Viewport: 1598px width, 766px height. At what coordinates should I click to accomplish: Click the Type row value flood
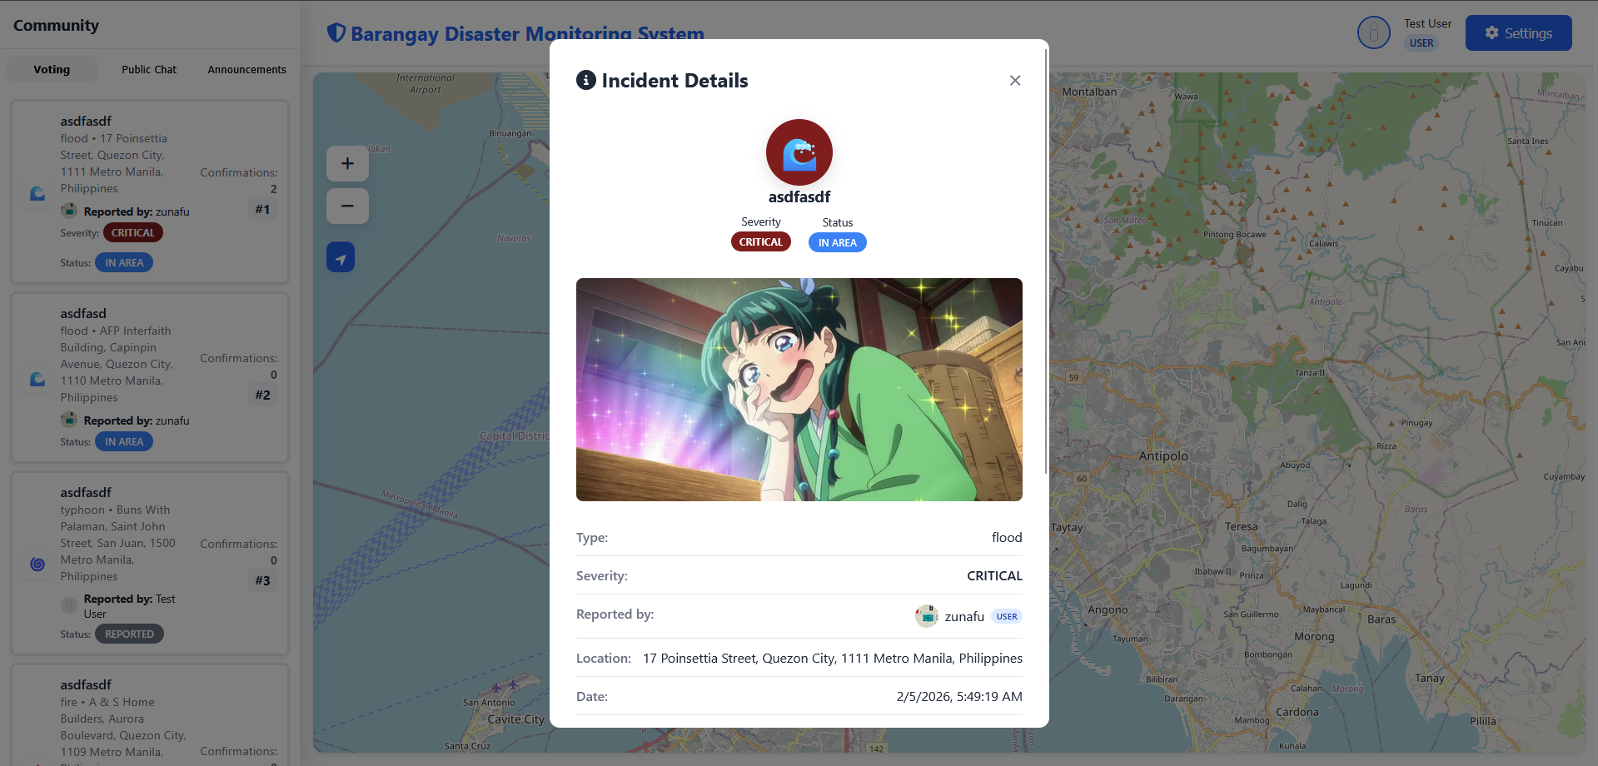pos(1007,537)
